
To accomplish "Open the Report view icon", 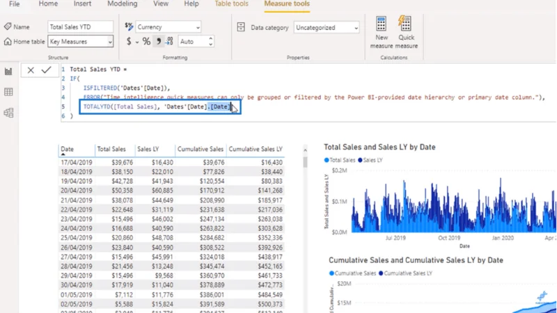I will (x=8, y=72).
